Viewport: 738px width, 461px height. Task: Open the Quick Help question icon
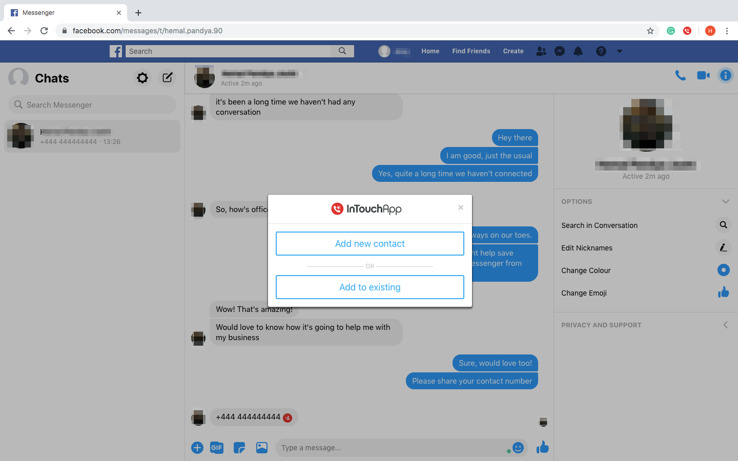pyautogui.click(x=601, y=51)
